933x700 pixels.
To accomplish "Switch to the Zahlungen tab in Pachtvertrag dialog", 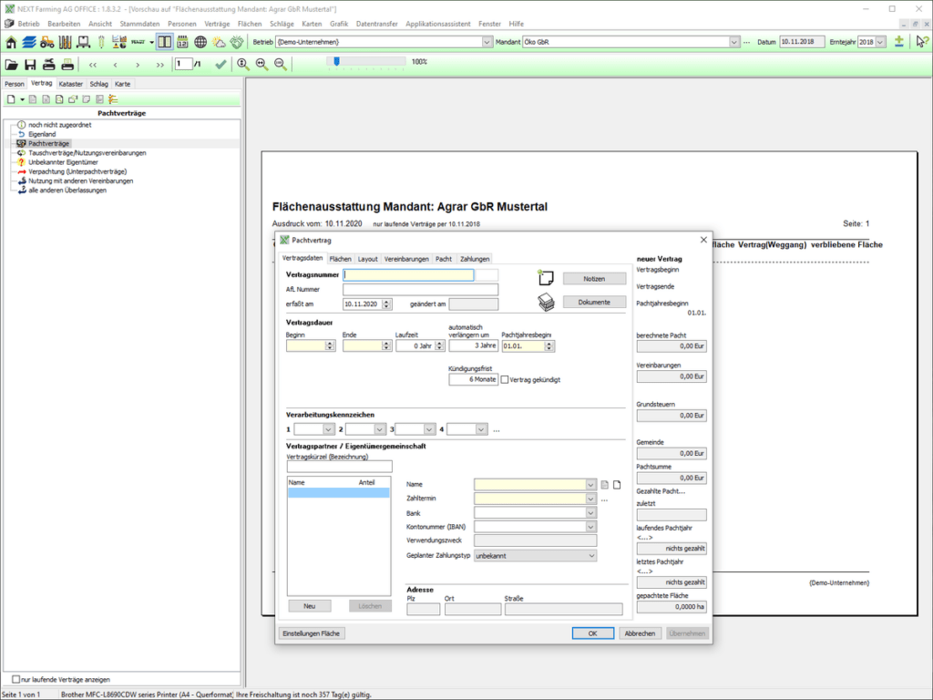I will point(474,259).
